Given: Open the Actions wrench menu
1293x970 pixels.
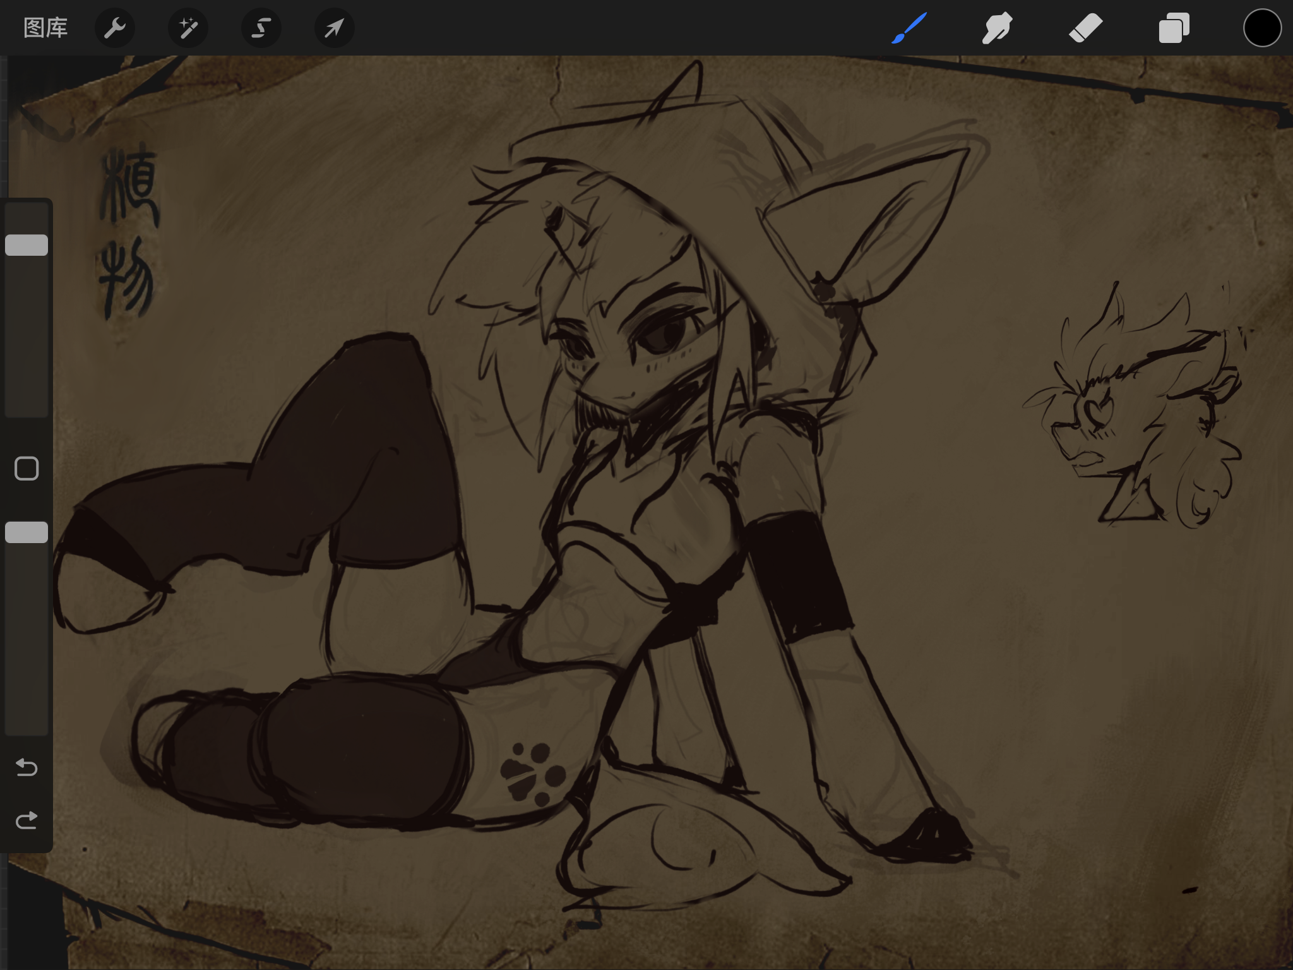Looking at the screenshot, I should (x=114, y=28).
